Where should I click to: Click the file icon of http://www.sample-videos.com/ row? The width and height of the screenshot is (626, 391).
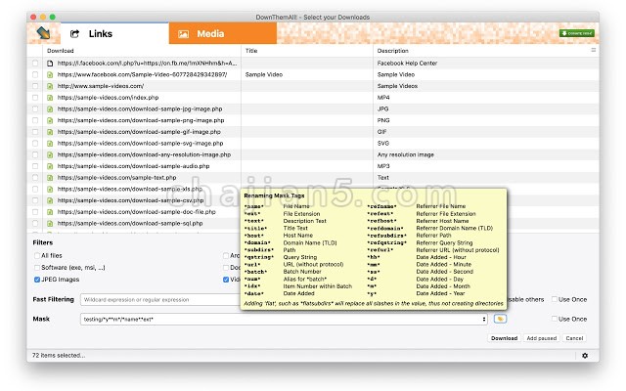coord(50,86)
